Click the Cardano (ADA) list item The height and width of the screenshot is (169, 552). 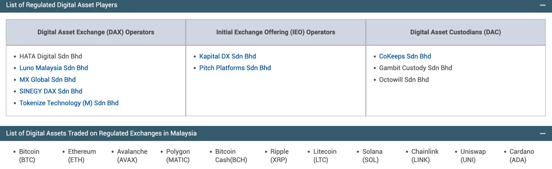click(x=522, y=156)
